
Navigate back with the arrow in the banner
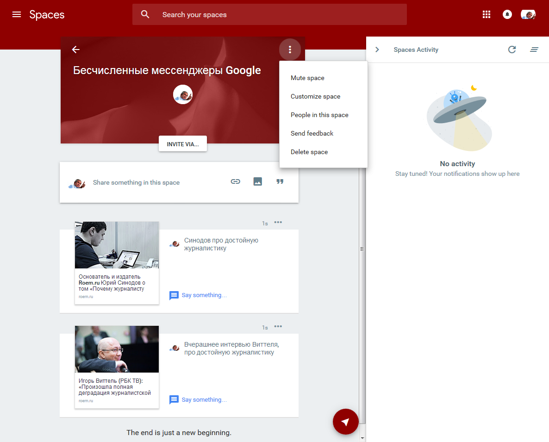tap(75, 50)
